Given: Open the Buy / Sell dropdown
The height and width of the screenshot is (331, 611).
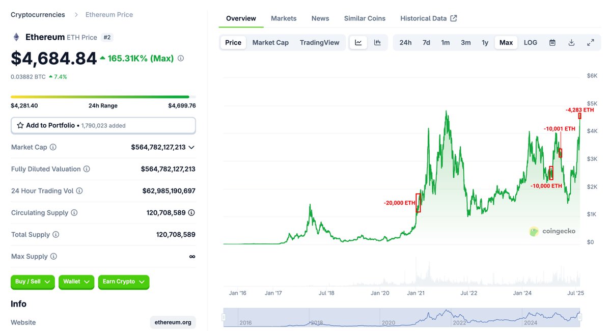Looking at the screenshot, I should tap(33, 282).
